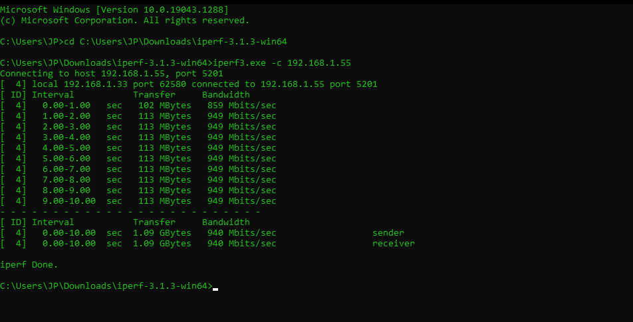The width and height of the screenshot is (633, 322).
Task: Click the receiver's 940 Mbits/sec value
Action: [242, 244]
